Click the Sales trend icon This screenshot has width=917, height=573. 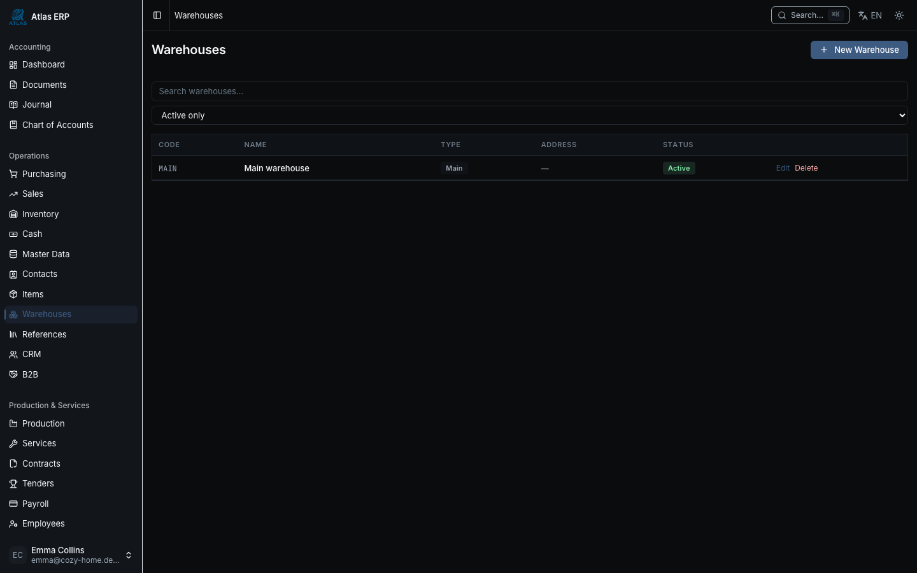(13, 194)
